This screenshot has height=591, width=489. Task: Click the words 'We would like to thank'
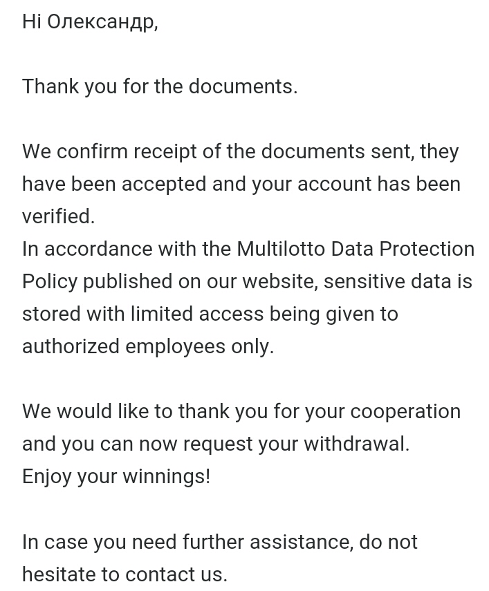pos(126,411)
